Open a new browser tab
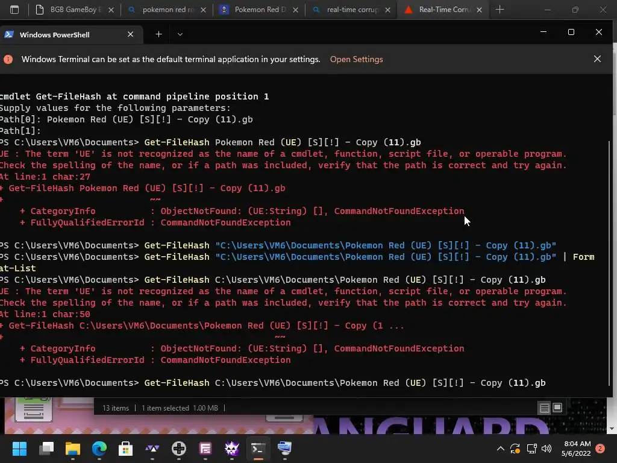The width and height of the screenshot is (617, 463). [x=500, y=10]
